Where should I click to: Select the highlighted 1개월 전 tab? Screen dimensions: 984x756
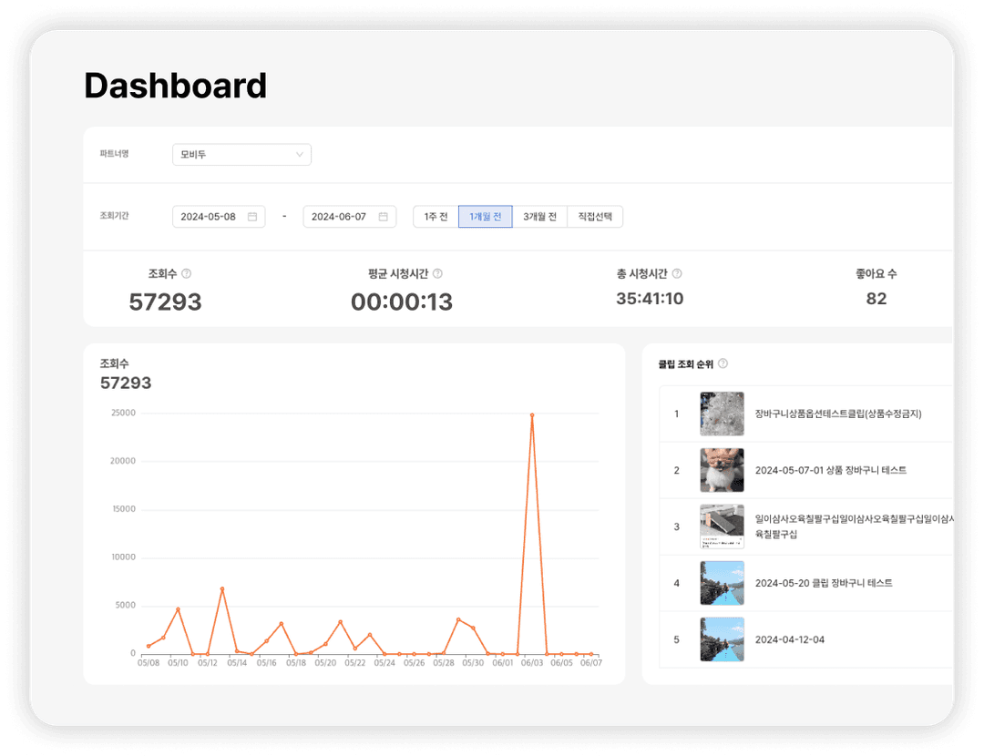(x=485, y=216)
